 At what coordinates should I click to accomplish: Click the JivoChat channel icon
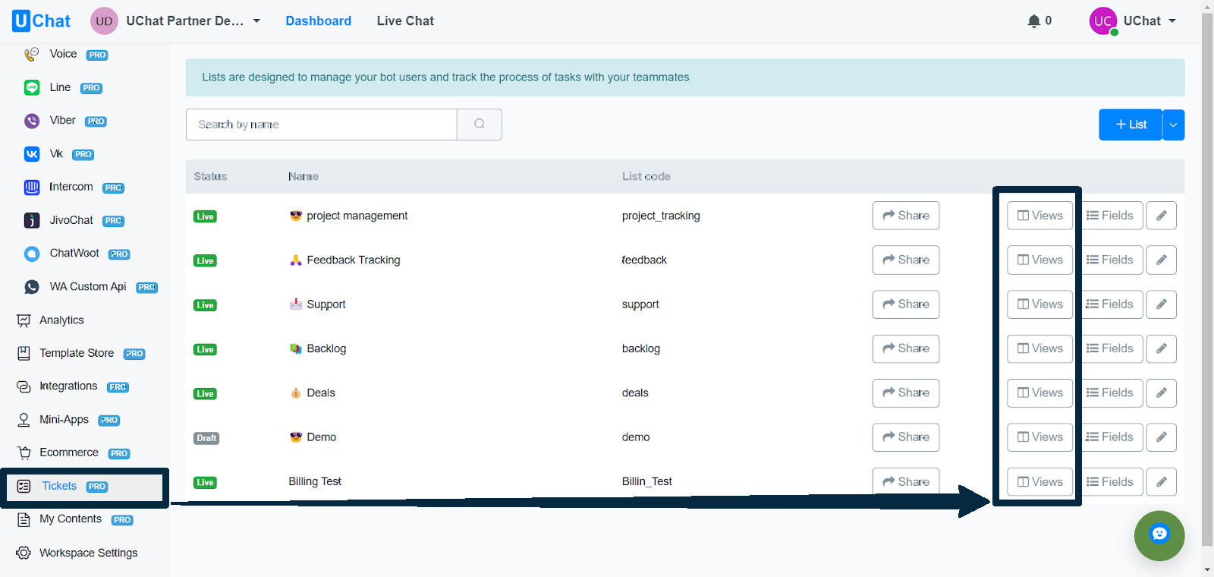32,220
